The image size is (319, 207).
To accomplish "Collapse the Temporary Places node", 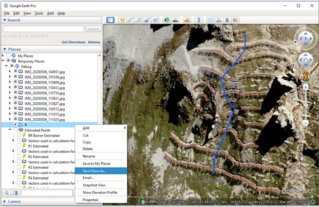I will (3, 61).
